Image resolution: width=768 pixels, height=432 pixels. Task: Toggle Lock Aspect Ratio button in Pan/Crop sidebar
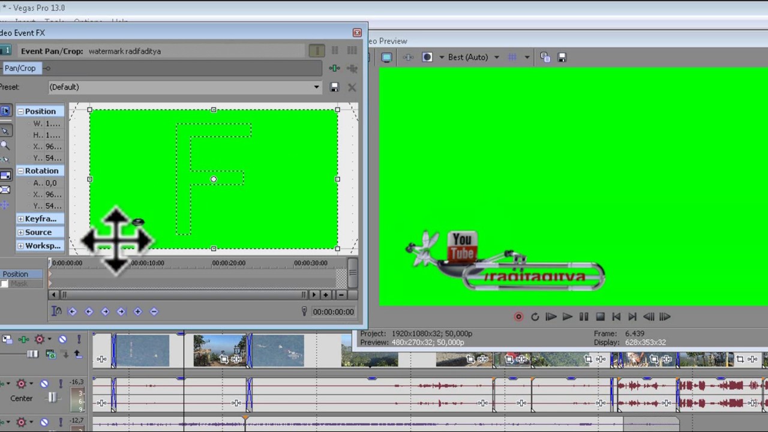(5, 175)
